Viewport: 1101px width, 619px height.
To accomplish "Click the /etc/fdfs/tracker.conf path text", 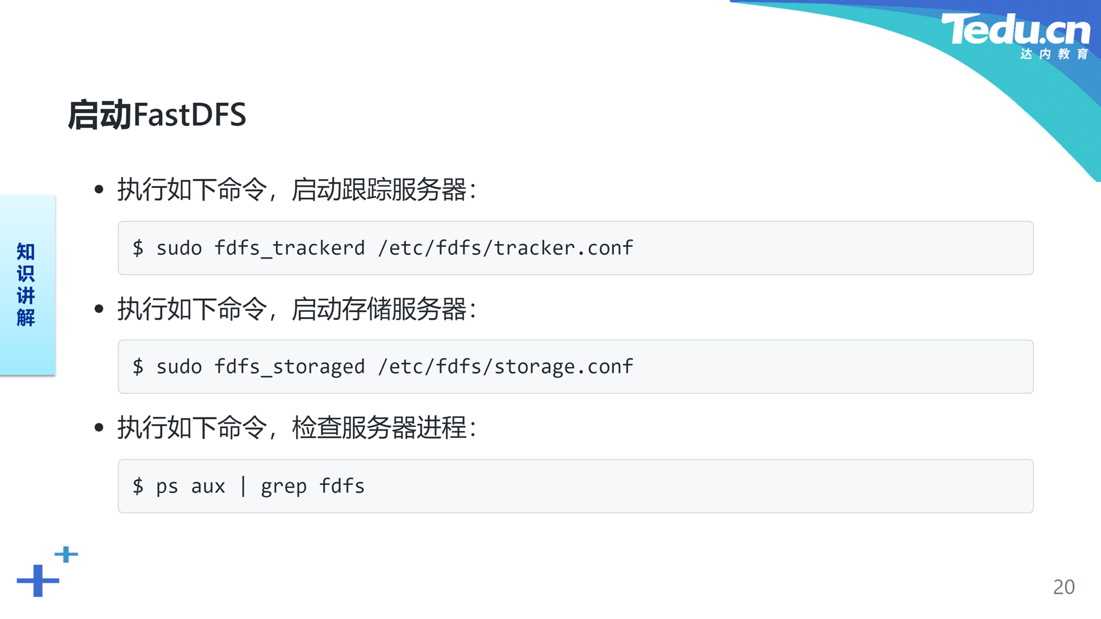I will pos(505,248).
